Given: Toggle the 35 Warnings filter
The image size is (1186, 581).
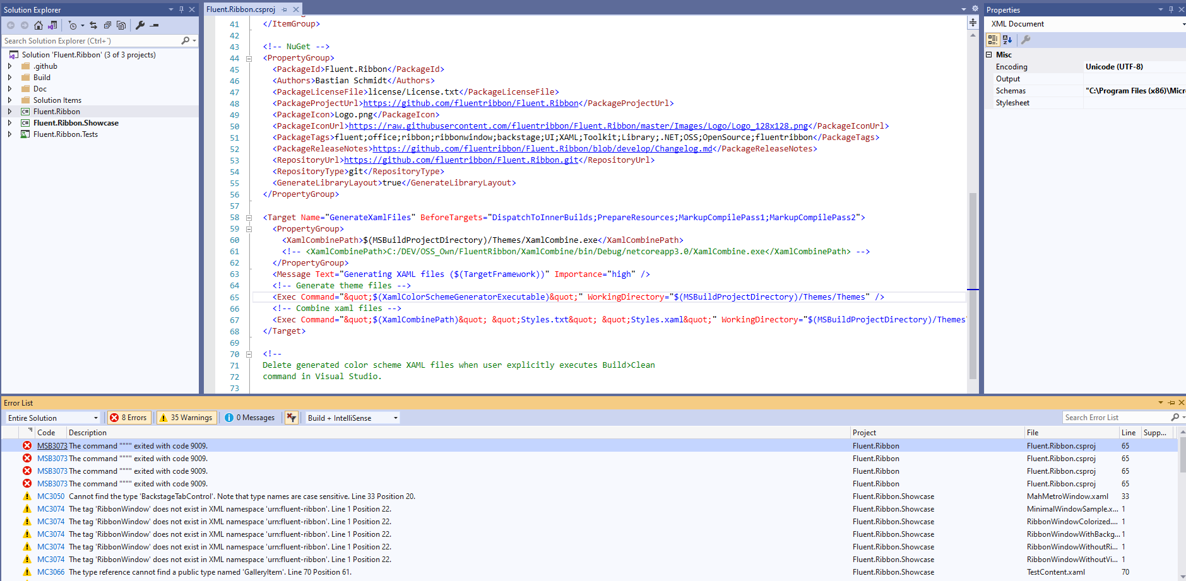Looking at the screenshot, I should pos(186,417).
